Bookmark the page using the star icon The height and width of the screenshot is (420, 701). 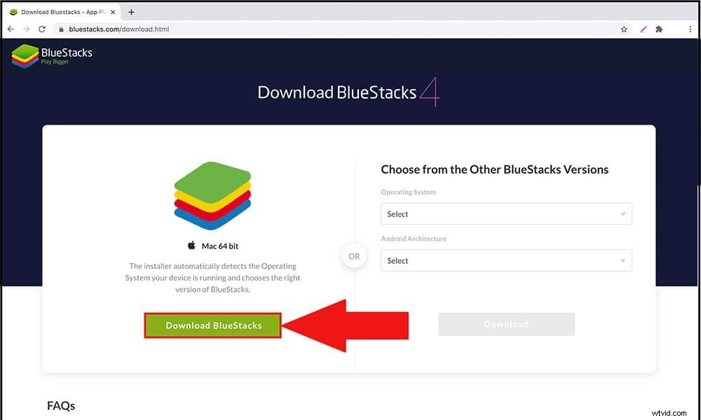click(623, 29)
